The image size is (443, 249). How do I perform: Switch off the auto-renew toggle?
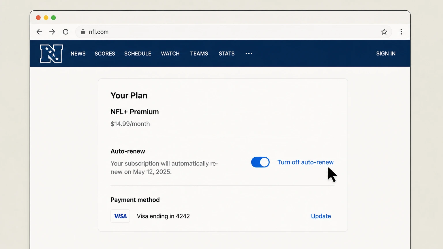point(260,162)
